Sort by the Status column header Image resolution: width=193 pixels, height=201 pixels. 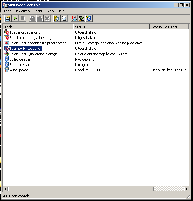111,27
